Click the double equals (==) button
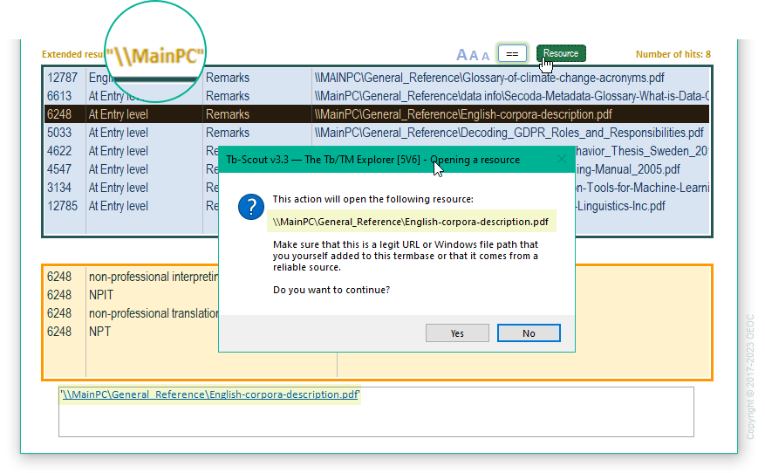 coord(512,54)
